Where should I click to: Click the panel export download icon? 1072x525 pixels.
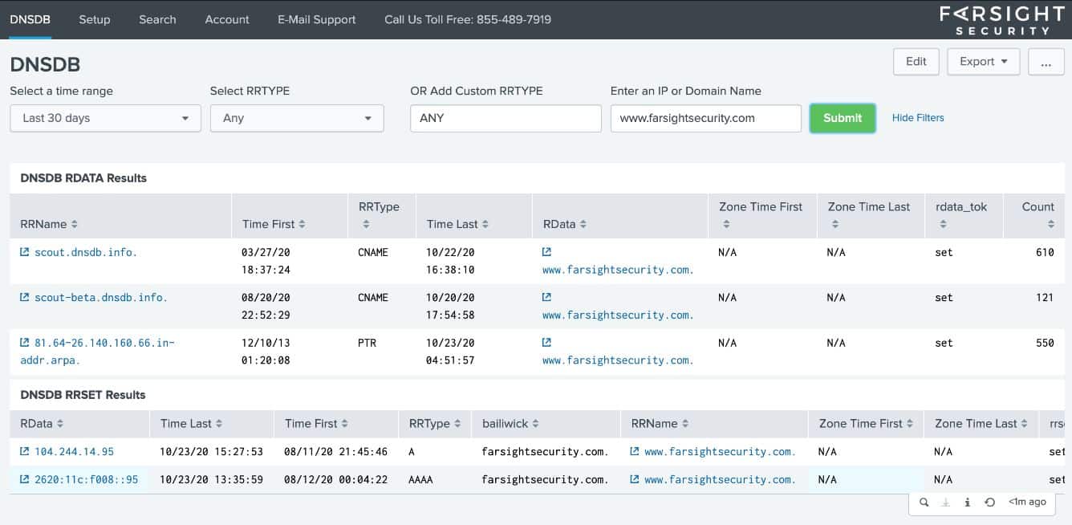[x=946, y=503]
